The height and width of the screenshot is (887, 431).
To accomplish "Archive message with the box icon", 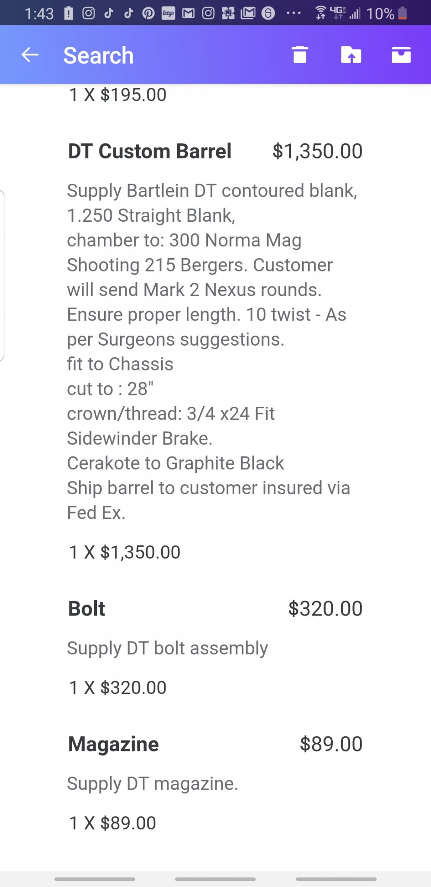I will click(x=401, y=55).
